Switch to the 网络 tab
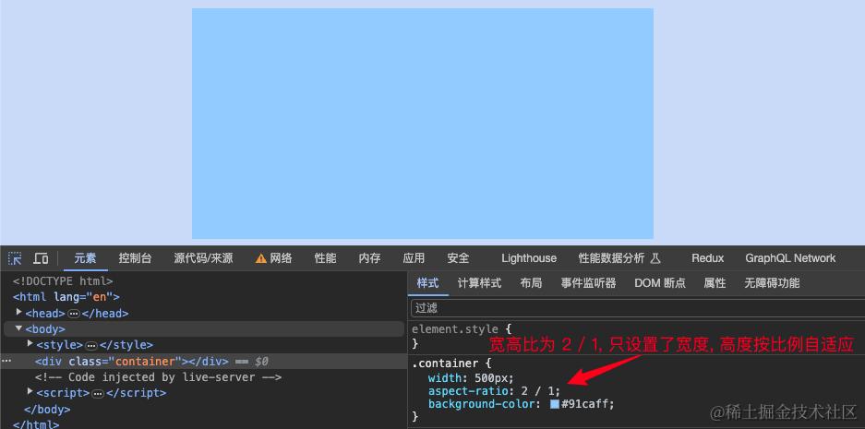The width and height of the screenshot is (865, 429). 281,258
